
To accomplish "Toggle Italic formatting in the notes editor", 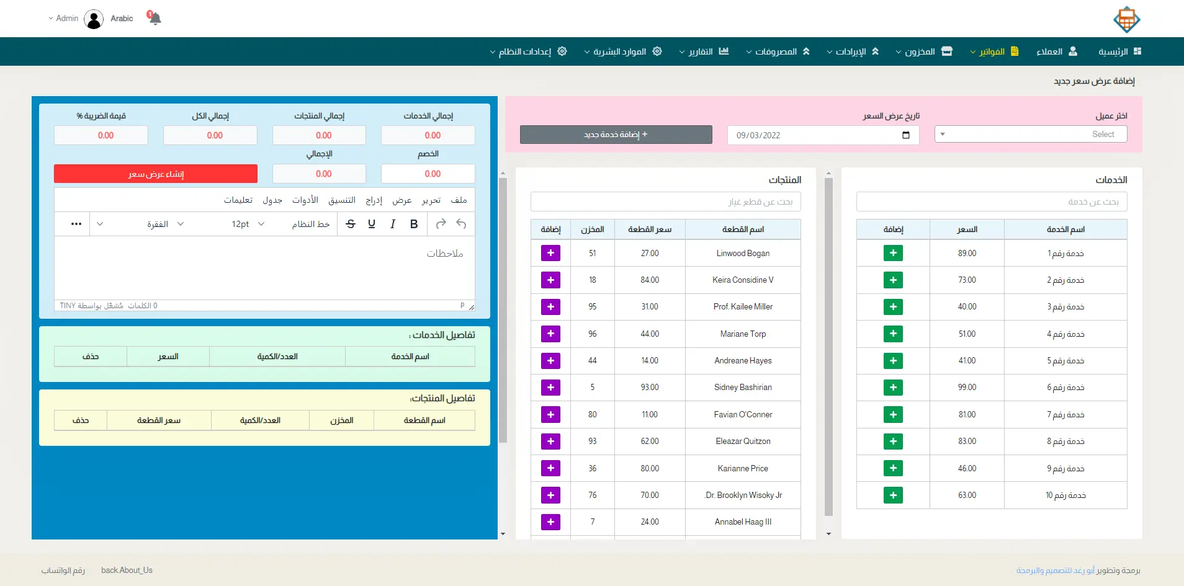I will (393, 224).
